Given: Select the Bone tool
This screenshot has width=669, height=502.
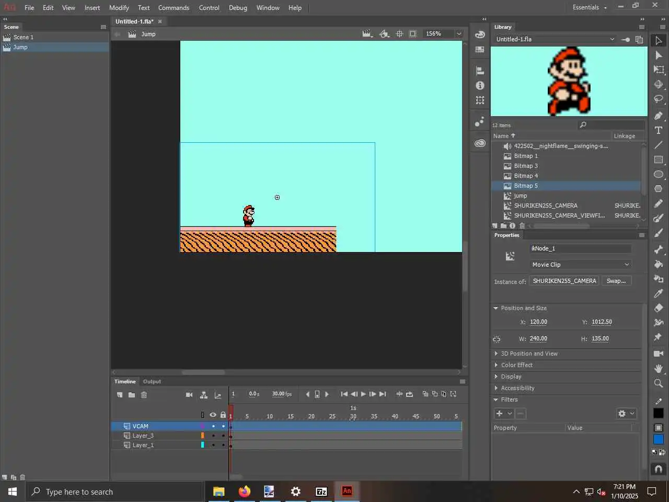Looking at the screenshot, I should coord(659,249).
